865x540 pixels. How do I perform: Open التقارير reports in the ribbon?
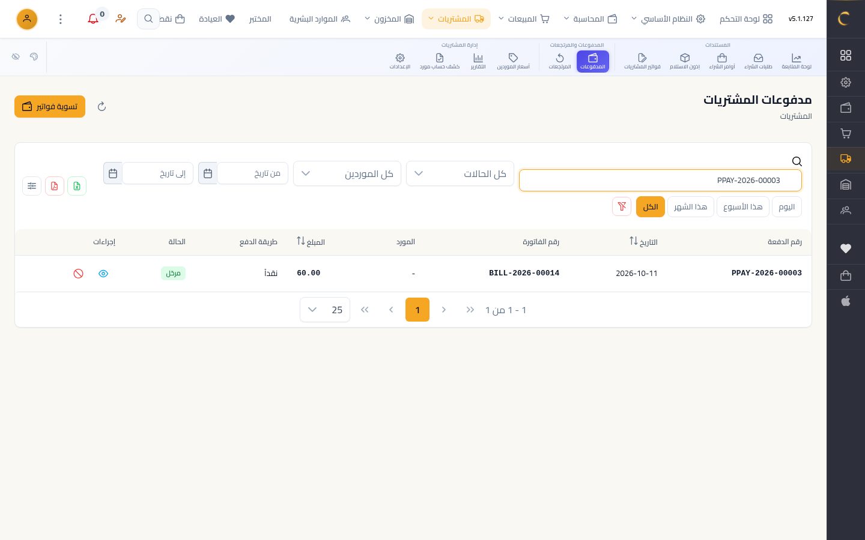[478, 61]
